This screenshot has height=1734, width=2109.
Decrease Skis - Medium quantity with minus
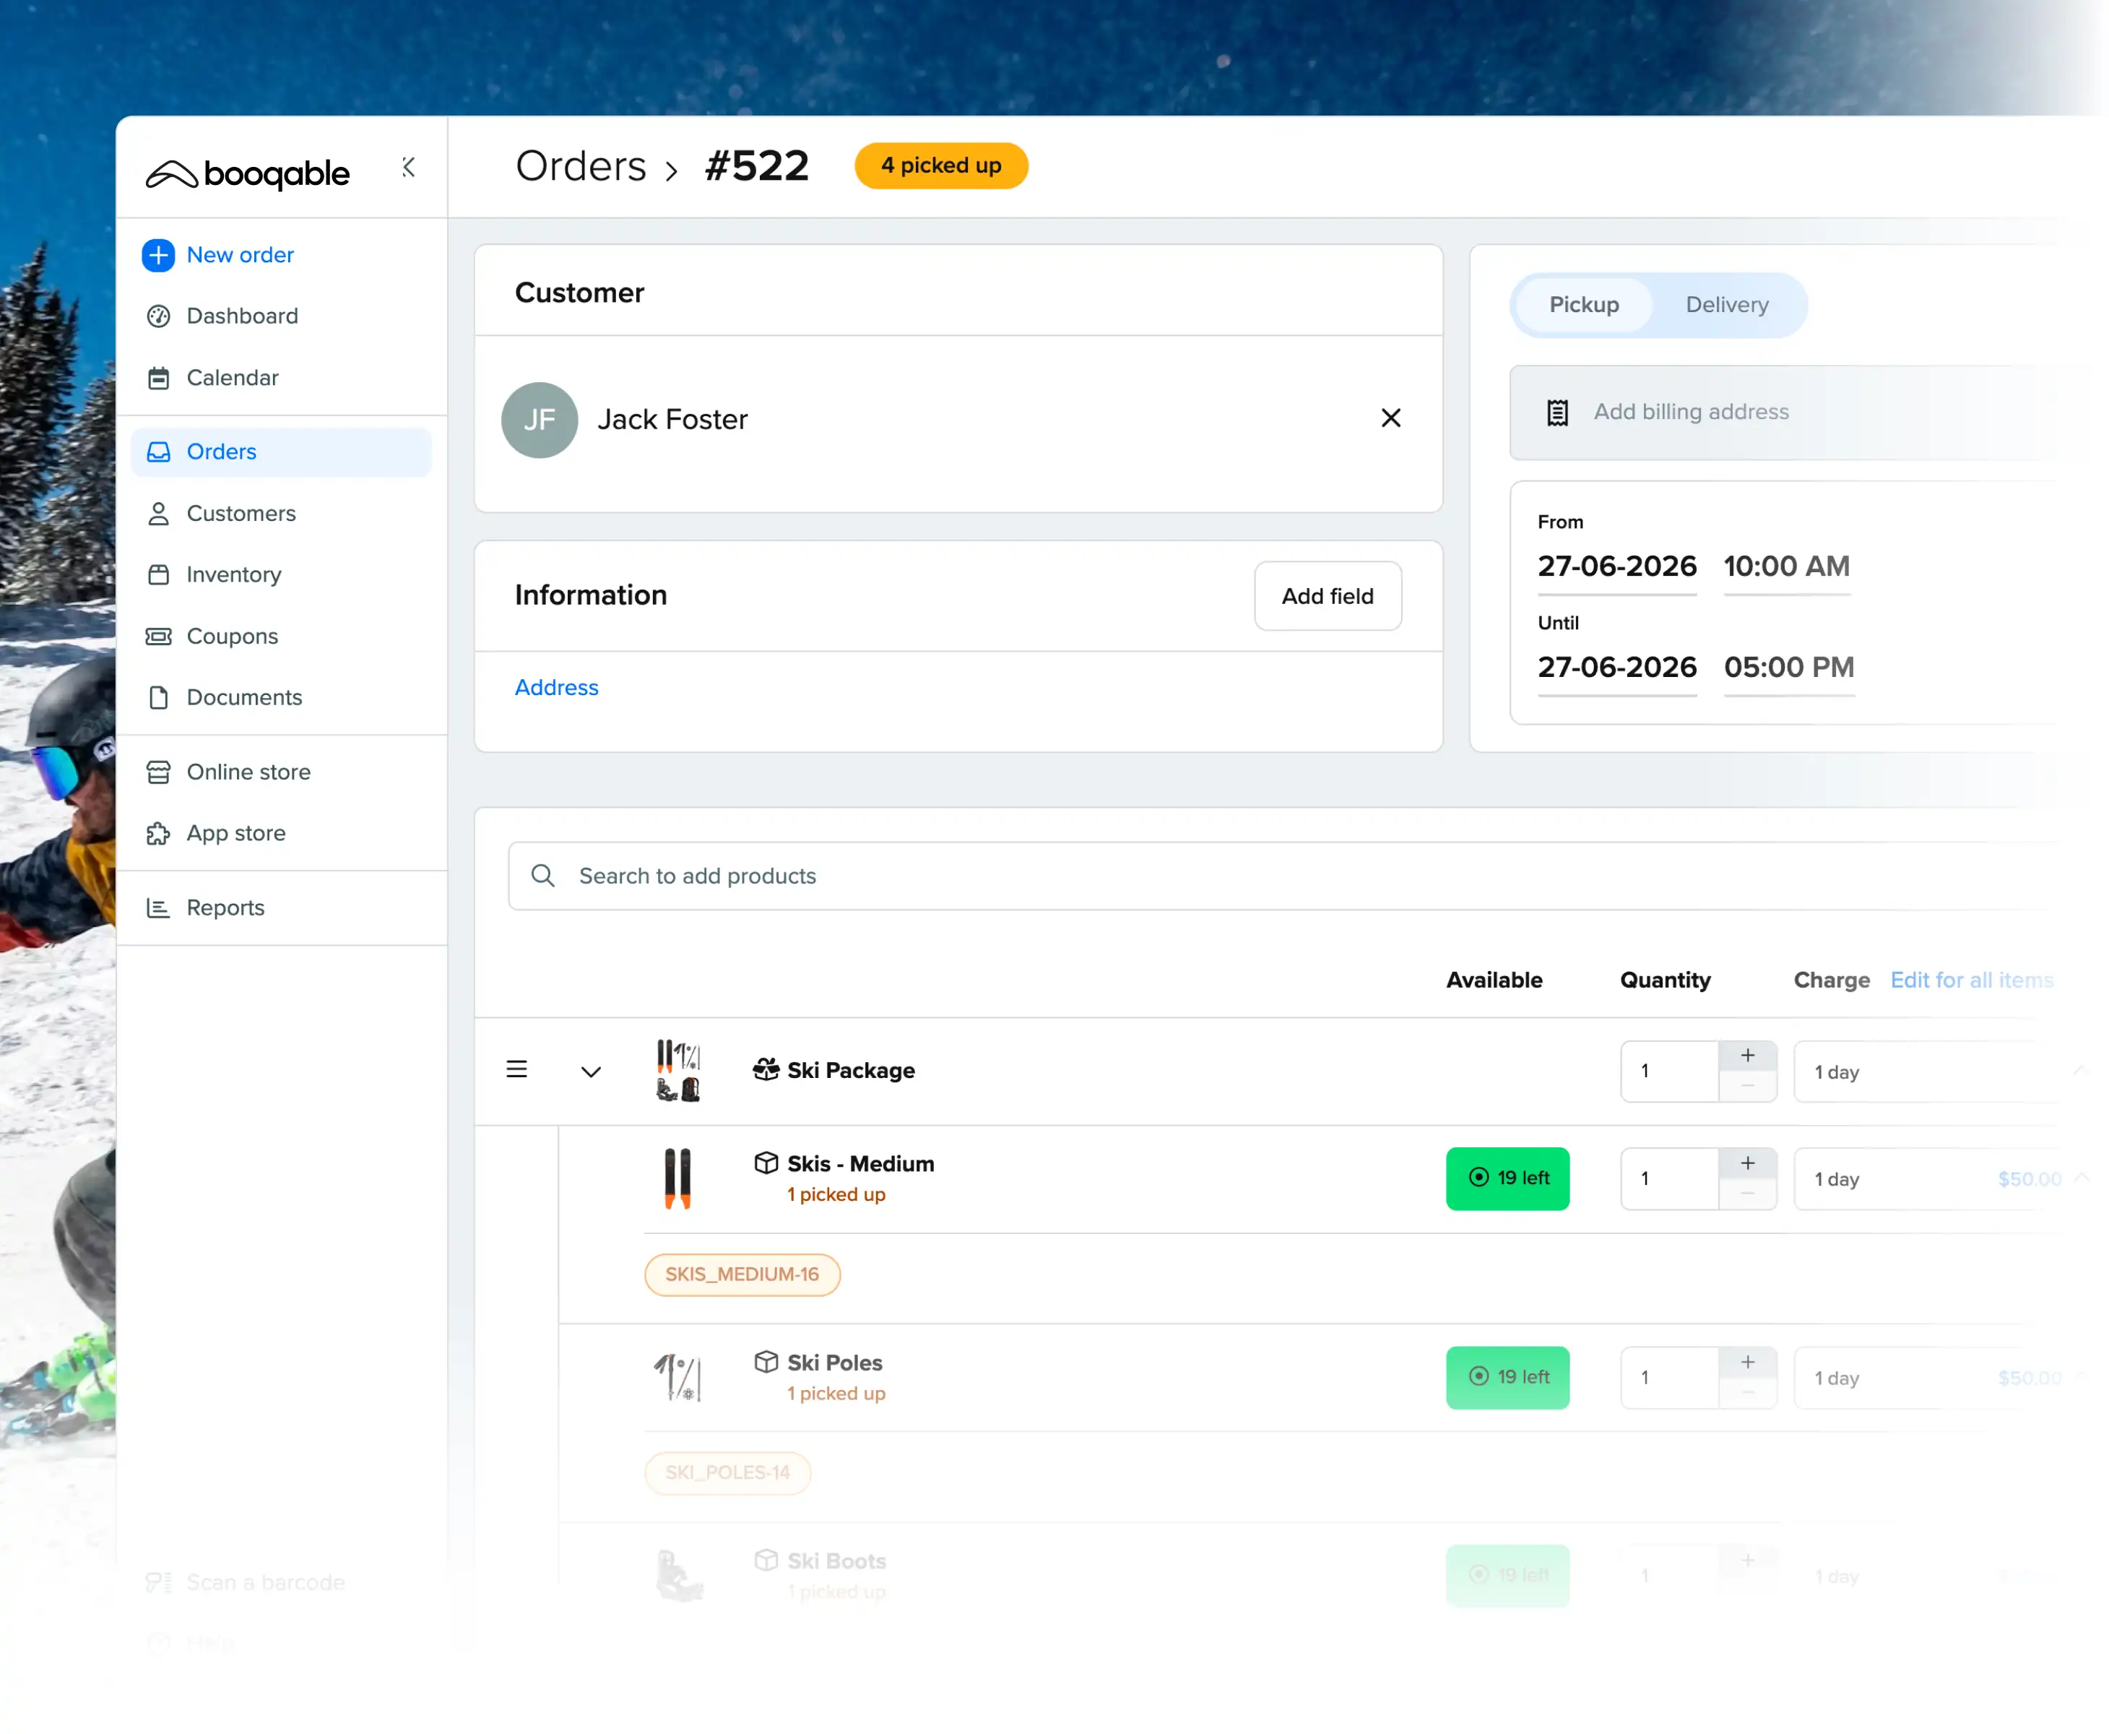(1748, 1194)
